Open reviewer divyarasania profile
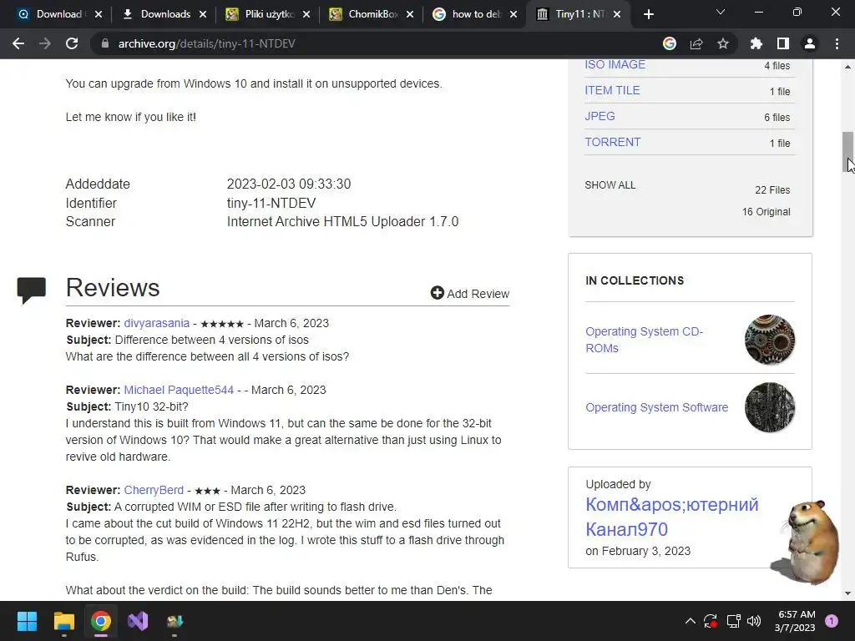The height and width of the screenshot is (641, 855). click(156, 323)
